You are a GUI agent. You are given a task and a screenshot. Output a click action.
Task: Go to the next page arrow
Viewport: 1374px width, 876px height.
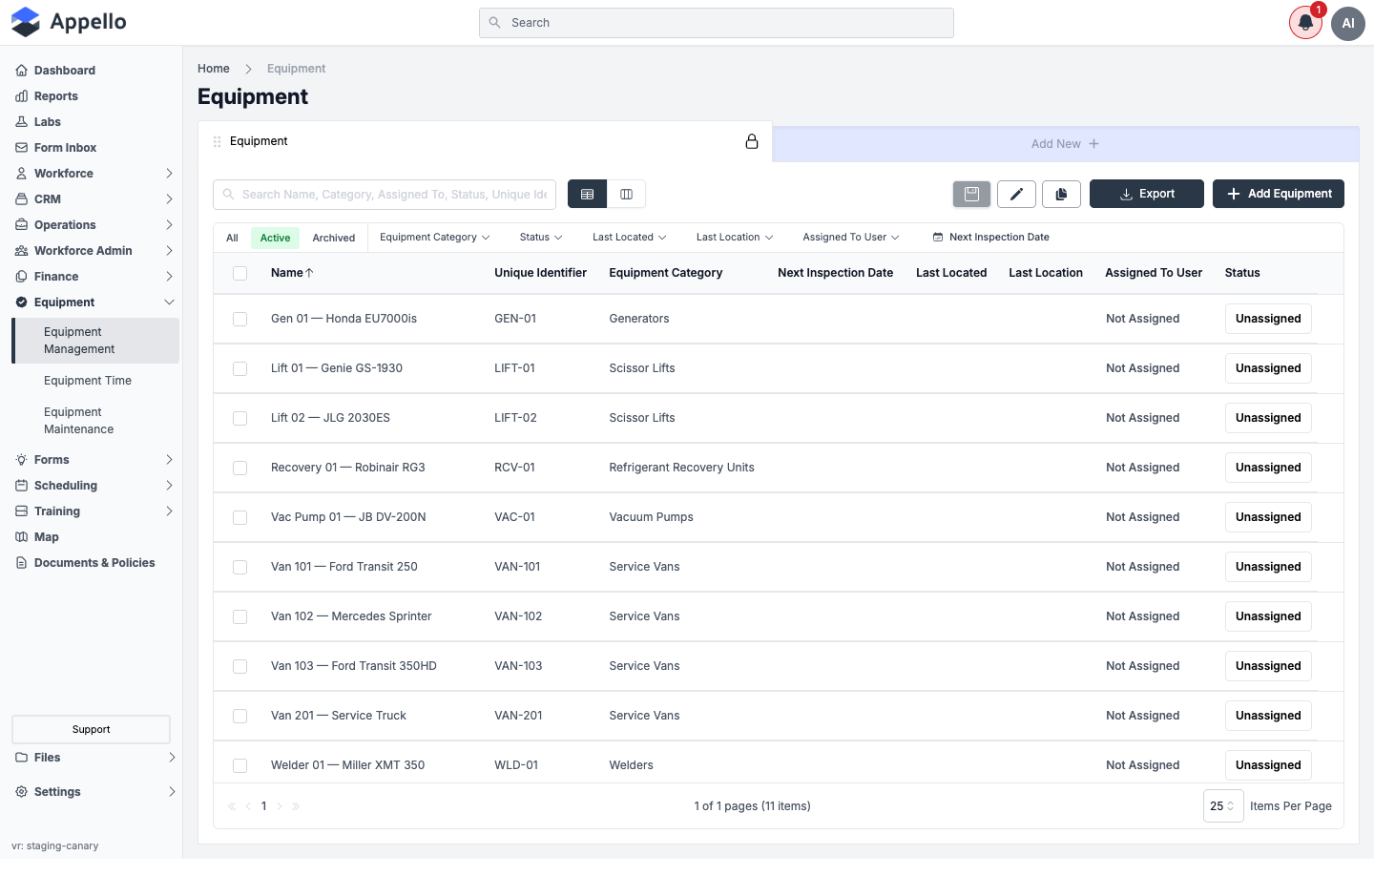tap(280, 806)
